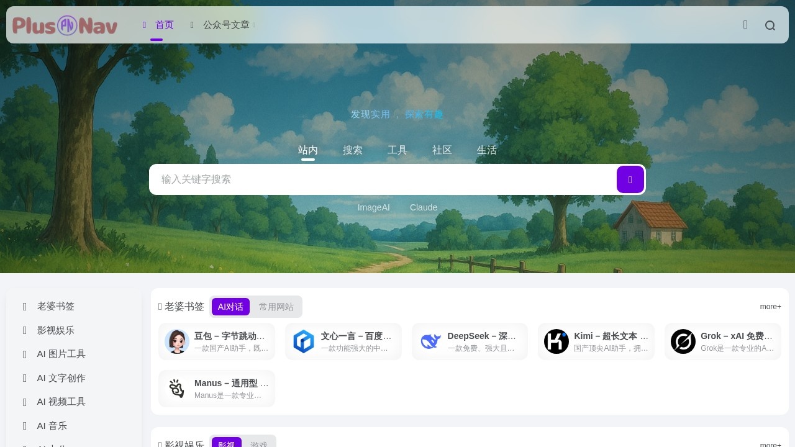Click the Claude quick search link
795x447 pixels.
[424, 207]
